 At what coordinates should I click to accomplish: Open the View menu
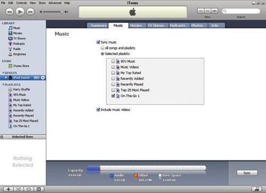(x=32, y=3)
